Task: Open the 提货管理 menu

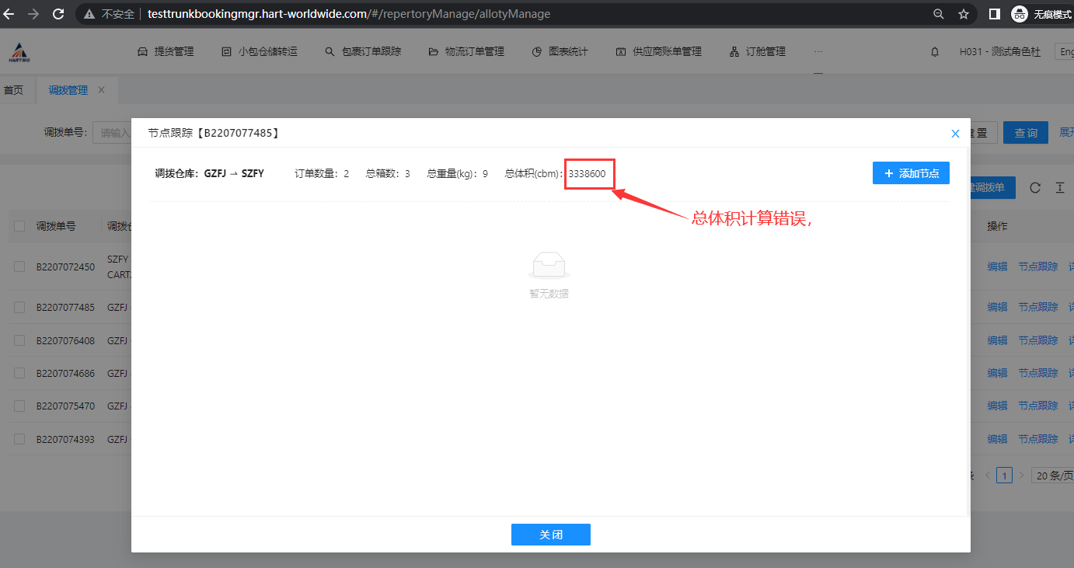Action: pyautogui.click(x=166, y=52)
